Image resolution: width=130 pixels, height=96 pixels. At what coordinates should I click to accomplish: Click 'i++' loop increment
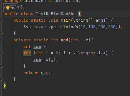point(102,53)
